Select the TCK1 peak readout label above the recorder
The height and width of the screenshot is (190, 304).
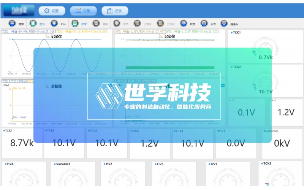pos(28,32)
